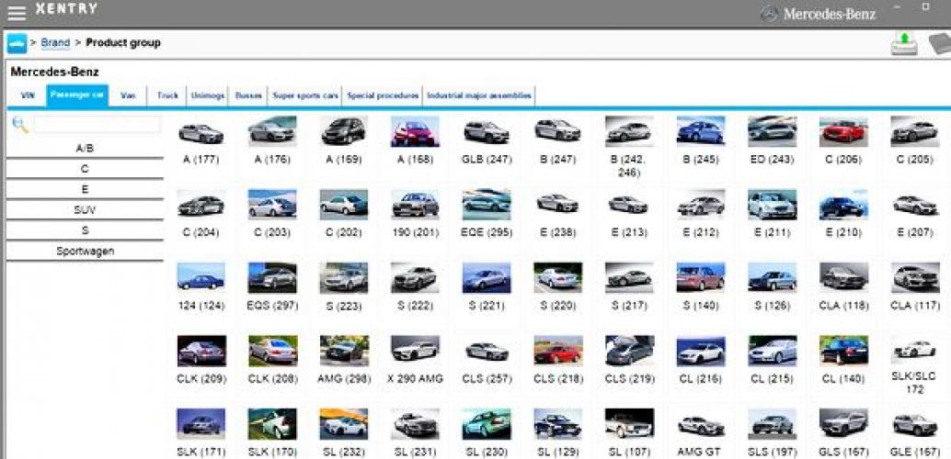Select the A (177) model thumbnail
The height and width of the screenshot is (459, 951).
click(x=201, y=132)
